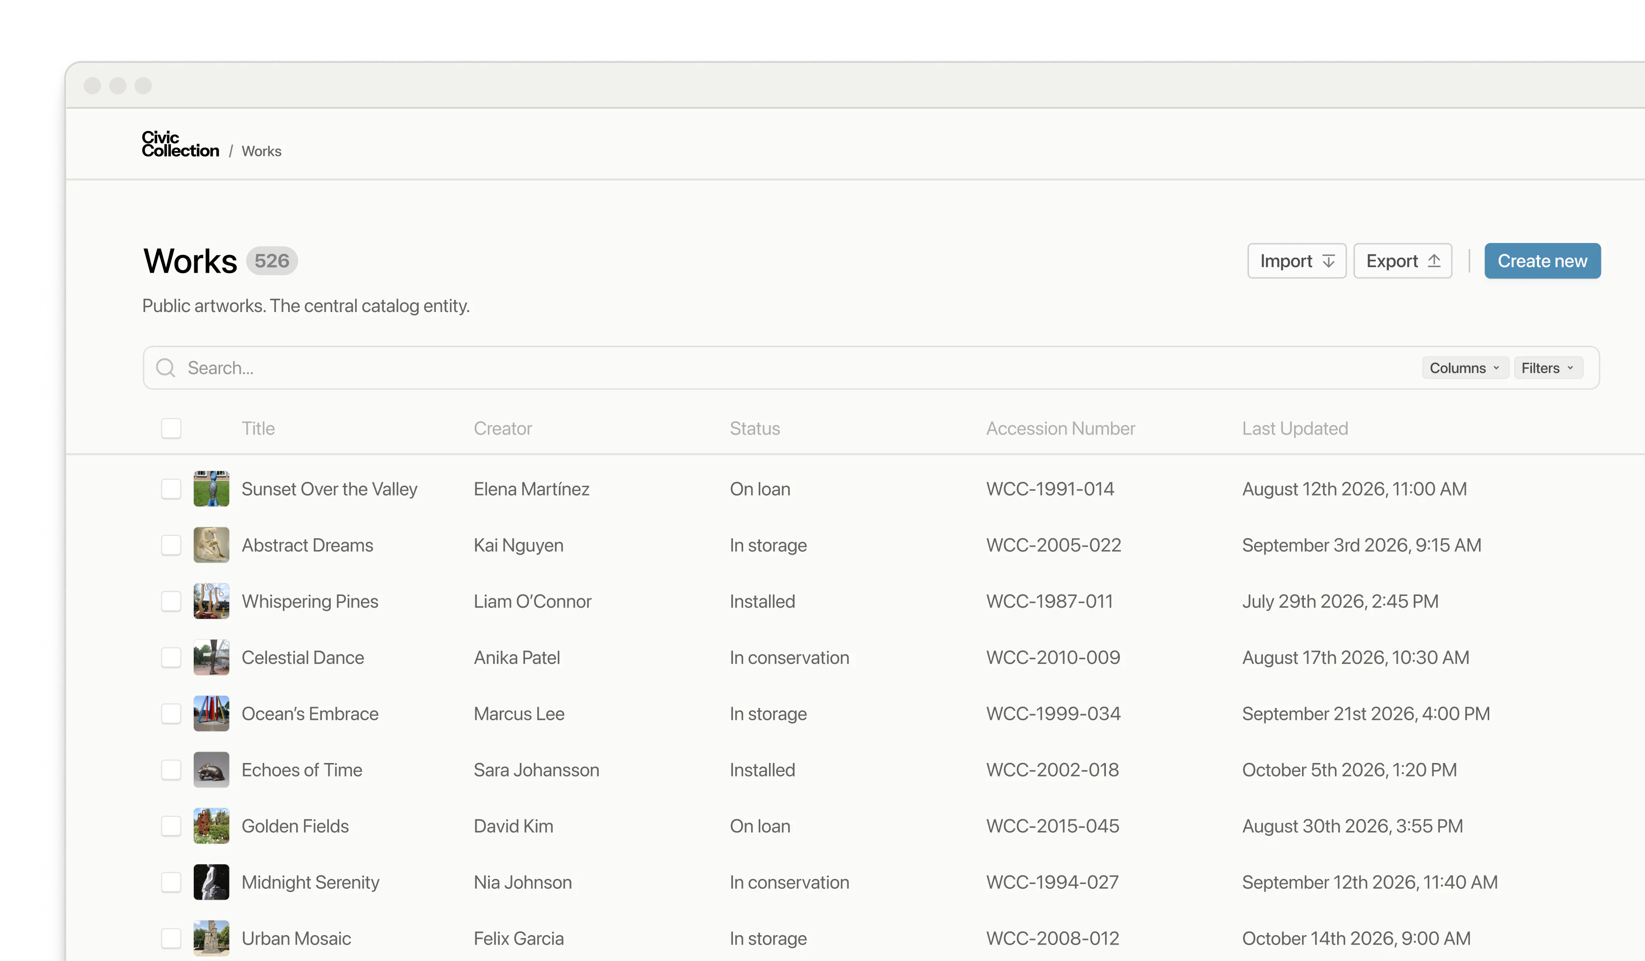Click accession number WCC-2010-009

[1053, 657]
